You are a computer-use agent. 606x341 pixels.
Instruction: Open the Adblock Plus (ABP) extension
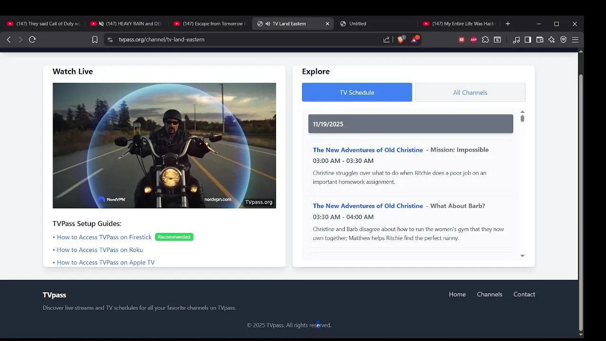coord(473,40)
